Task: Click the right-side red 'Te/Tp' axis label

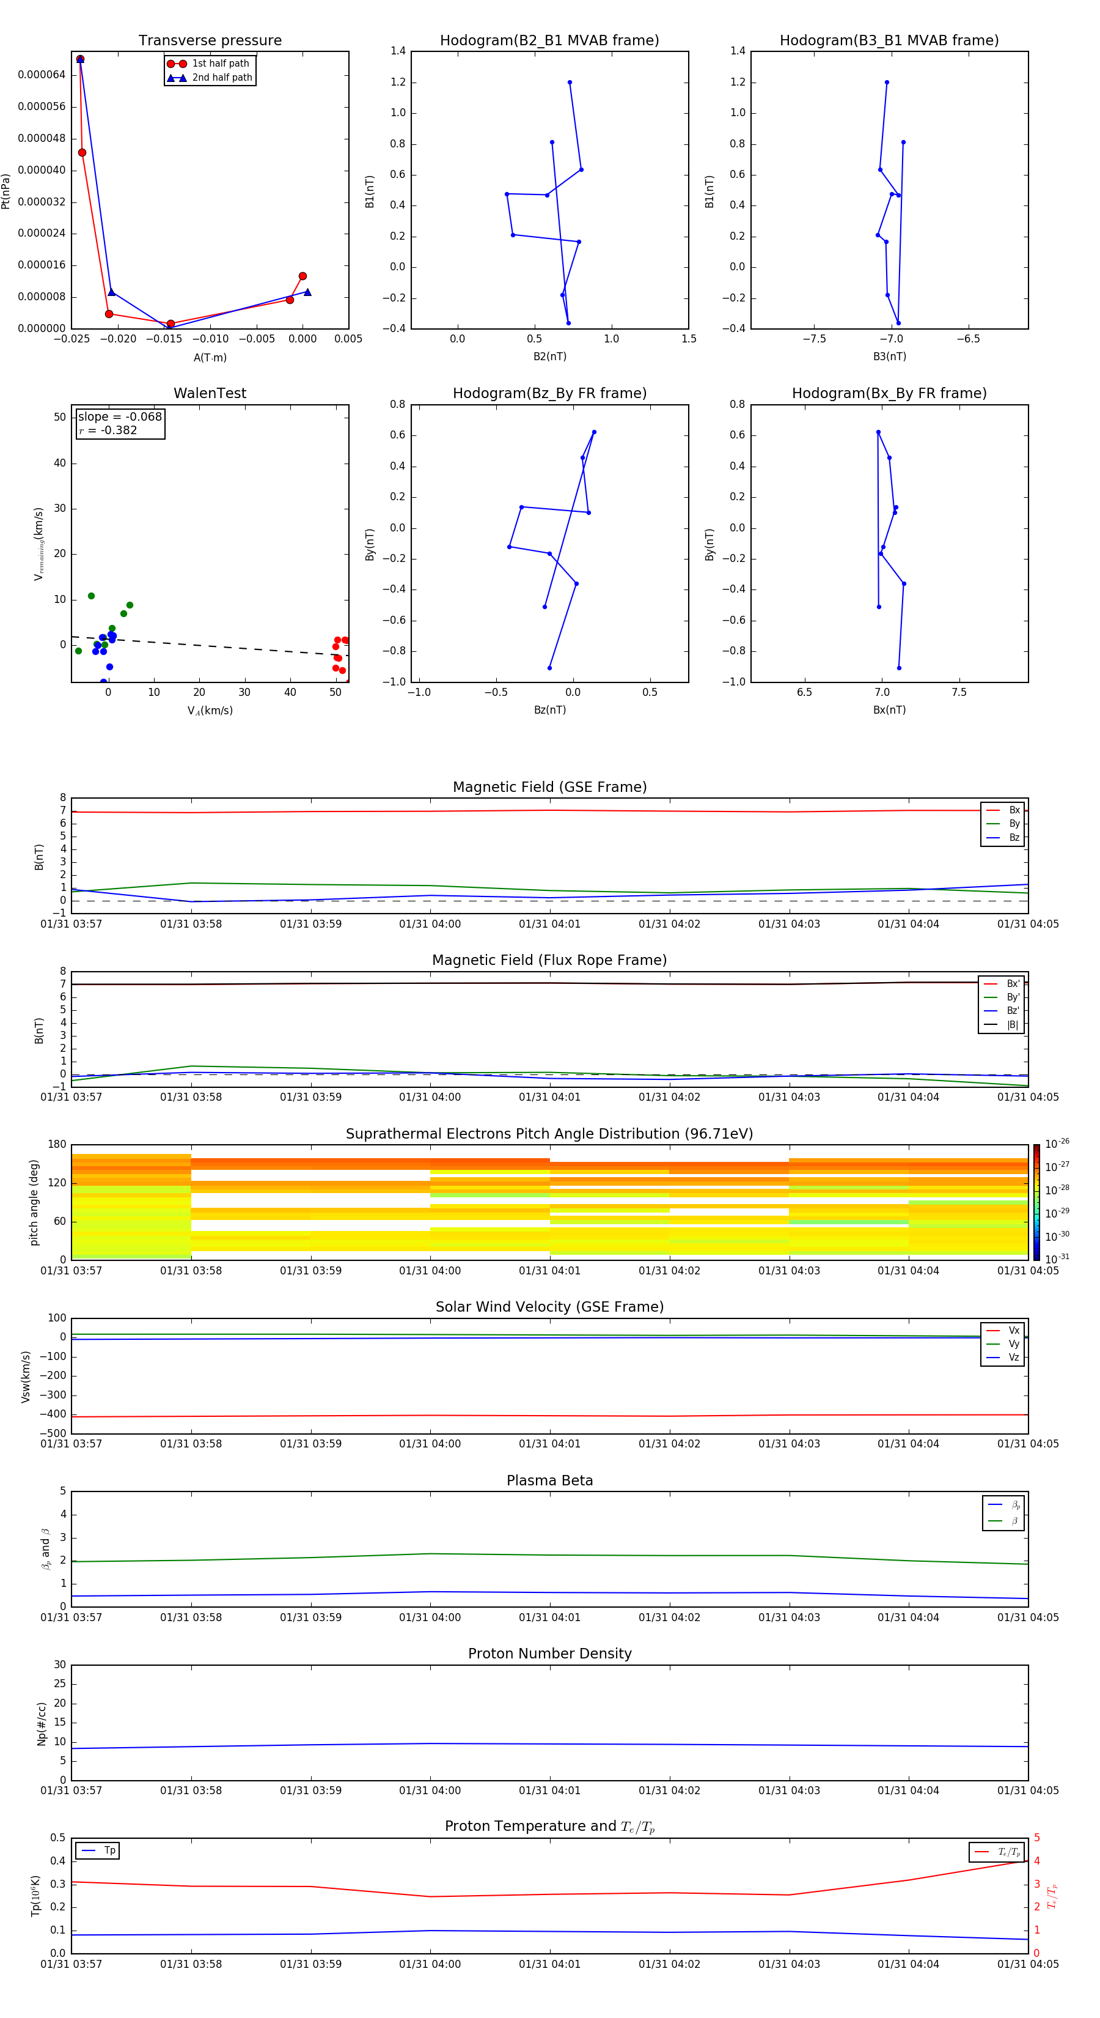Action: (x=1052, y=1896)
